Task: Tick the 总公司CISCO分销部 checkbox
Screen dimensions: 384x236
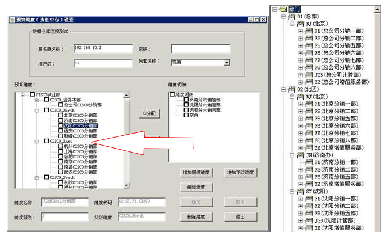Action: (x=60, y=105)
